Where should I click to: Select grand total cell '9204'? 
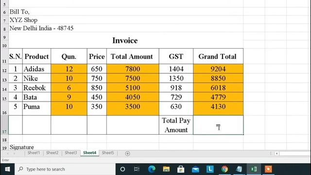coord(218,69)
